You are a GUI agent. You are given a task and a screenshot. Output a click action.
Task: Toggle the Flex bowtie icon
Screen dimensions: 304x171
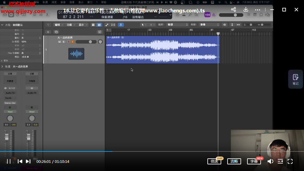[113, 25]
